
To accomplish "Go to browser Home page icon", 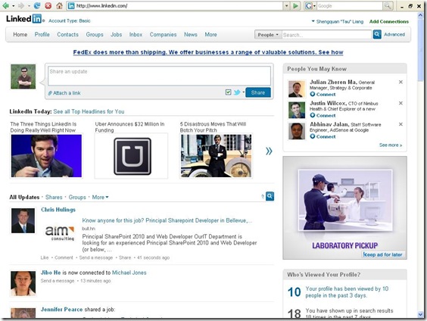I will click(x=59, y=5).
